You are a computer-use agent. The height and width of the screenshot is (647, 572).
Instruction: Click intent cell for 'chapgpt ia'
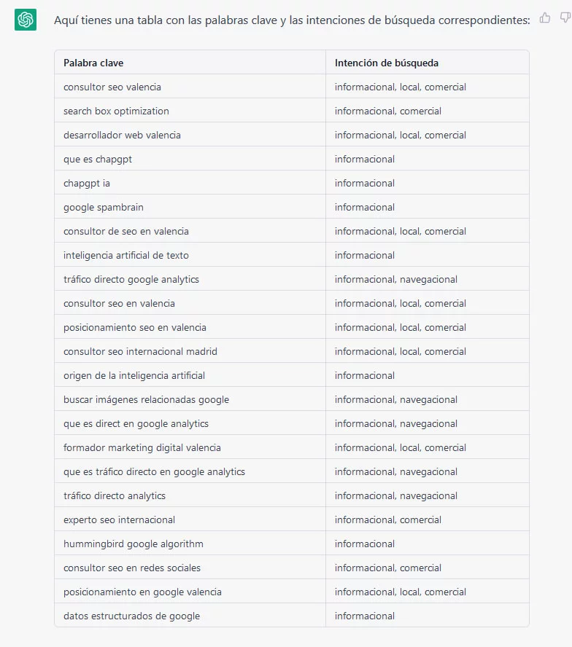pyautogui.click(x=428, y=183)
